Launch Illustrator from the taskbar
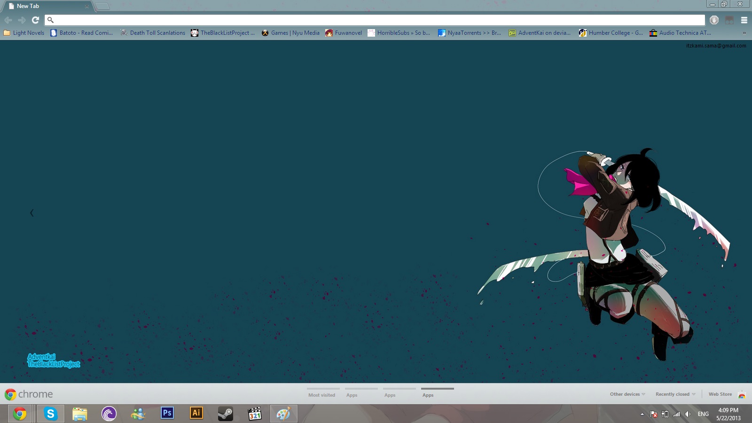 [x=196, y=414]
